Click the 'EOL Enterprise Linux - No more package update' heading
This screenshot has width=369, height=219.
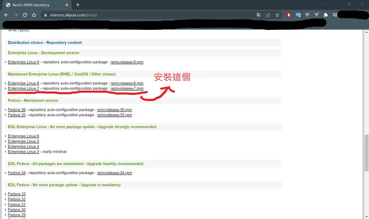coord(82,127)
